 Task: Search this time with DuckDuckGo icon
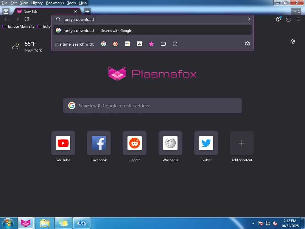tap(115, 44)
